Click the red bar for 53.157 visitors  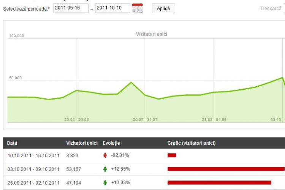(x=226, y=169)
